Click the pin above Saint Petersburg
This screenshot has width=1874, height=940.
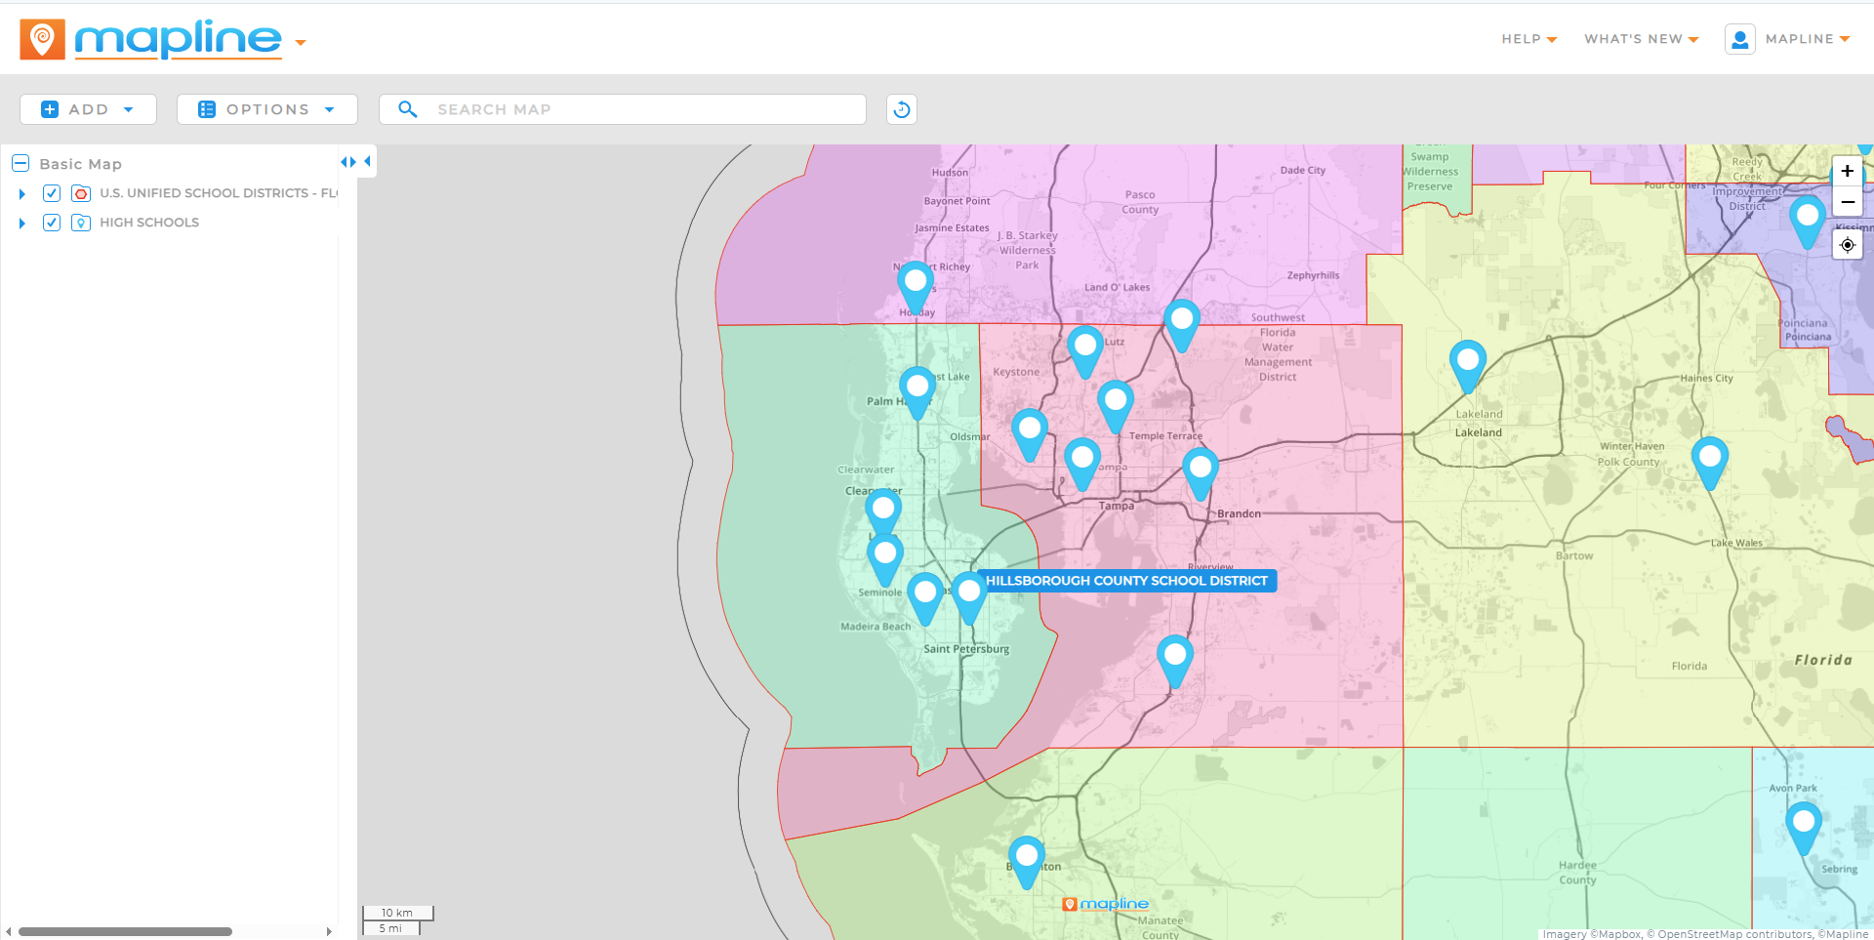[x=969, y=598]
